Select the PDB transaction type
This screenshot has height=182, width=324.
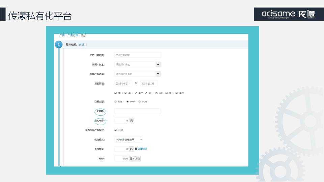click(140, 101)
